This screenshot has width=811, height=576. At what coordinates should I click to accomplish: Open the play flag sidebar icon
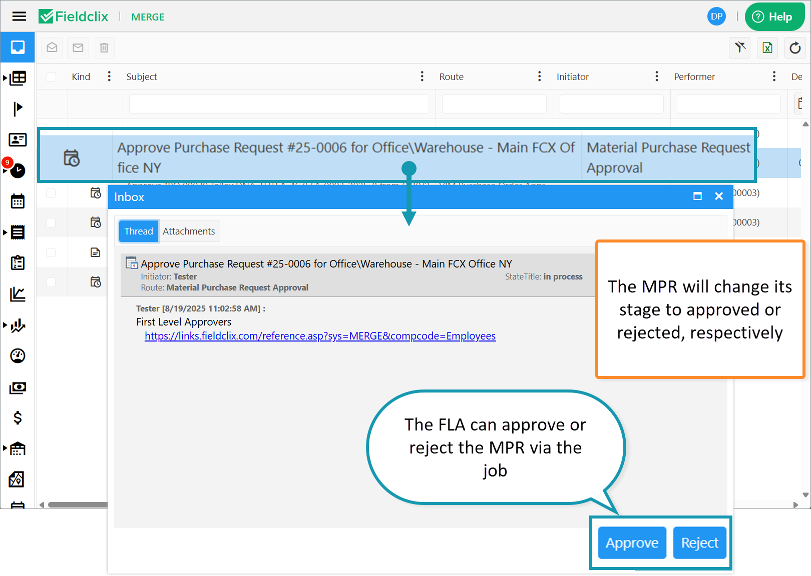(x=18, y=108)
